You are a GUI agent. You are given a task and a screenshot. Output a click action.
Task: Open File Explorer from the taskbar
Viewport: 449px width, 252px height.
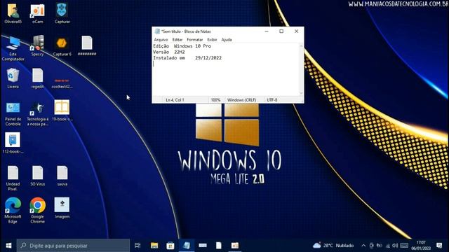pyautogui.click(x=154, y=246)
